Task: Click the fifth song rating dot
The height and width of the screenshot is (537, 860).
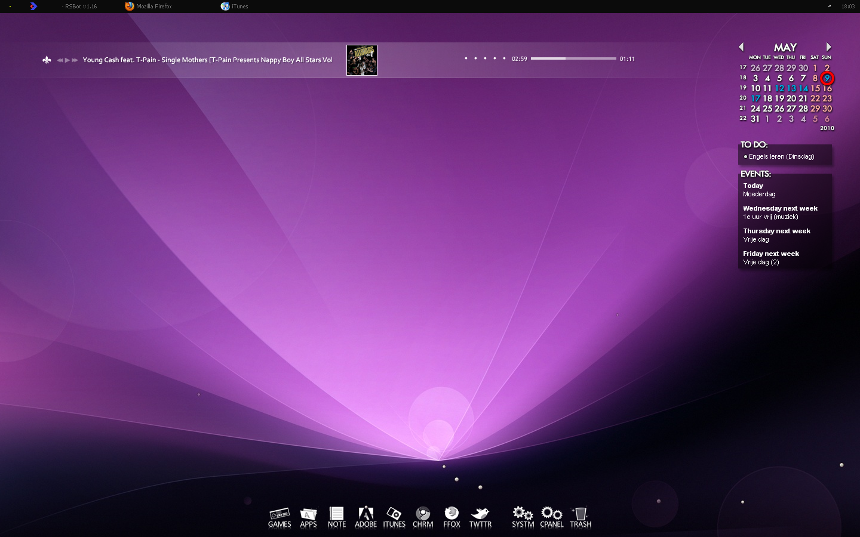Action: tap(504, 58)
